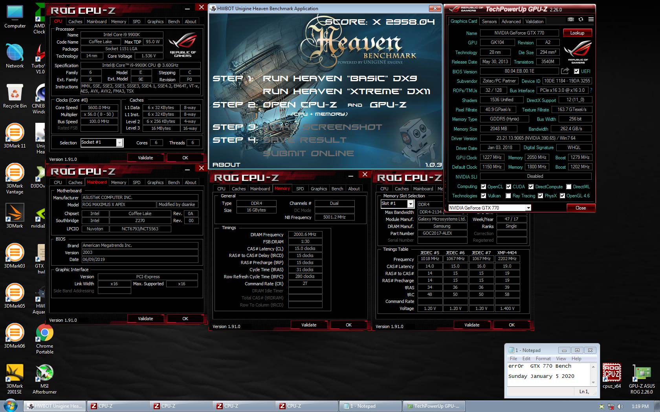This screenshot has width=660, height=412.
Task: Click the Bus Interface question mark
Action: tap(591, 90)
